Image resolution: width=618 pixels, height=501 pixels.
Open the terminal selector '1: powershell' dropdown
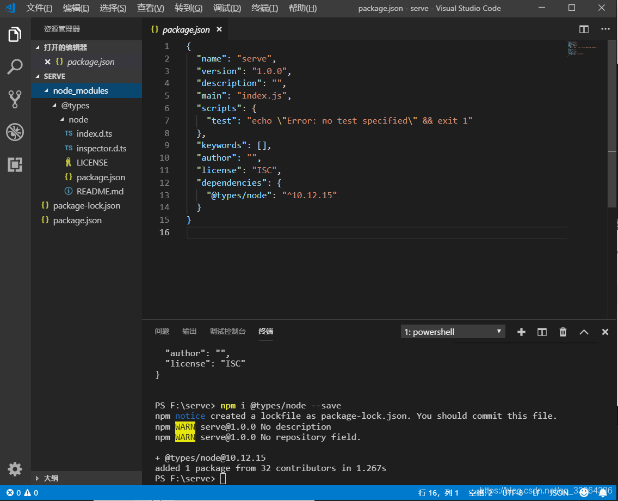(x=453, y=332)
